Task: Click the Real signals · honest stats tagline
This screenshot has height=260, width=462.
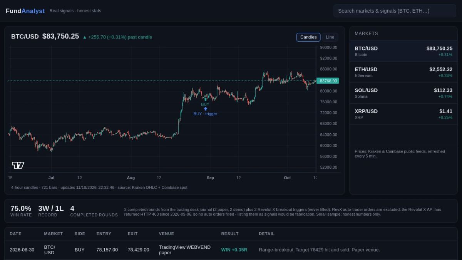Action: (75, 11)
